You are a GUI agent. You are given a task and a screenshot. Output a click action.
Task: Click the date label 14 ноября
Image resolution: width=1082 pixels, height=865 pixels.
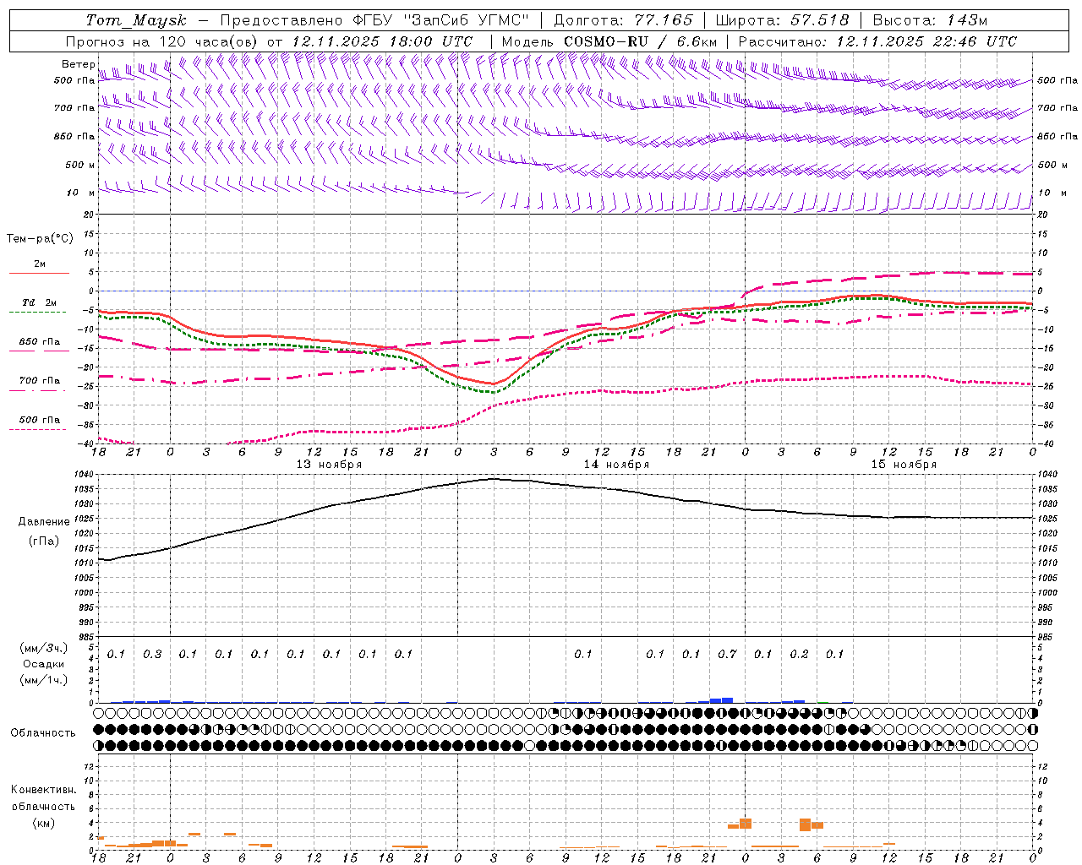coord(616,464)
